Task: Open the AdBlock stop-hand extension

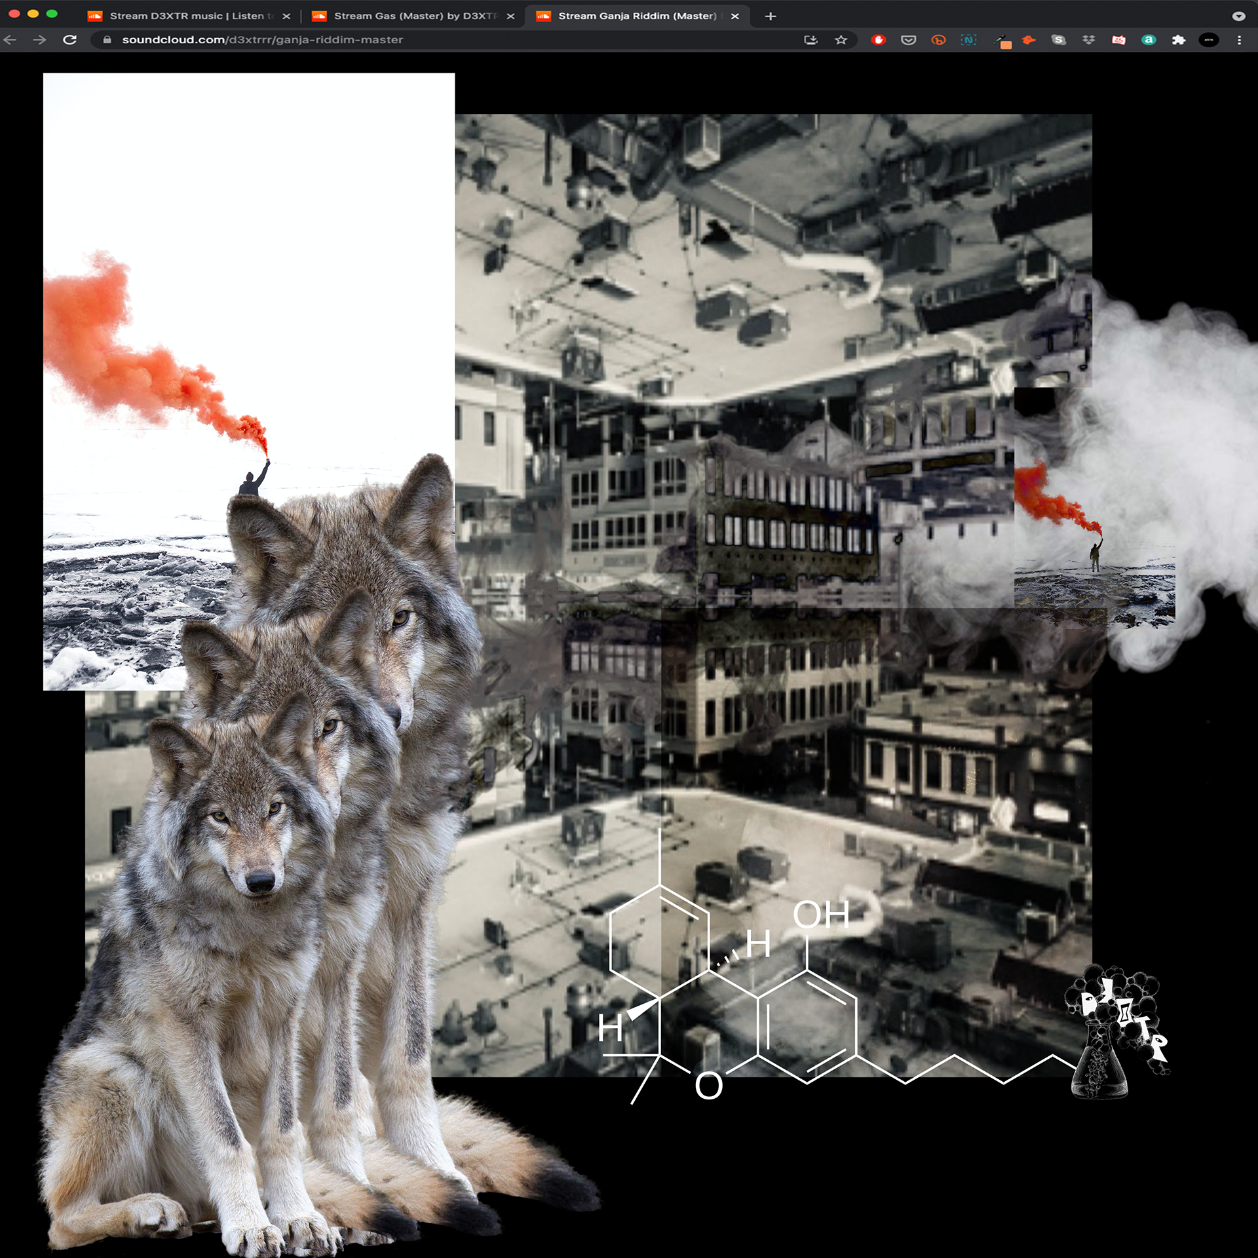Action: 879,40
